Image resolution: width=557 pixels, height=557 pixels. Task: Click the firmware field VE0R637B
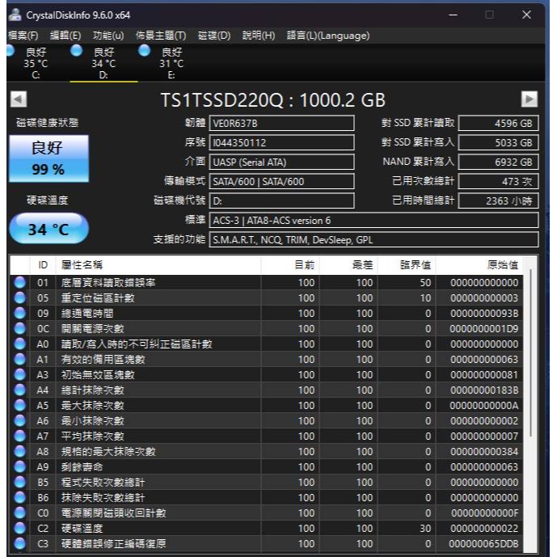pos(281,123)
